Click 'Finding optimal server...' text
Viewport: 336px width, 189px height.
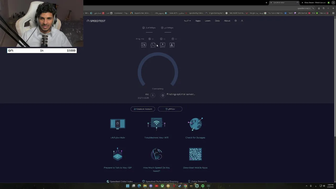click(x=181, y=94)
